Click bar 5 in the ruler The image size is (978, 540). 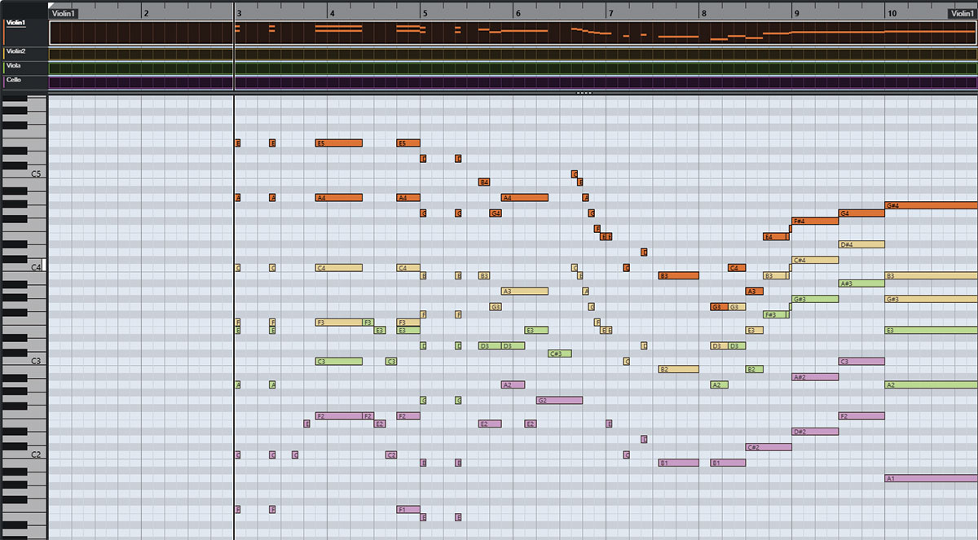tap(425, 14)
